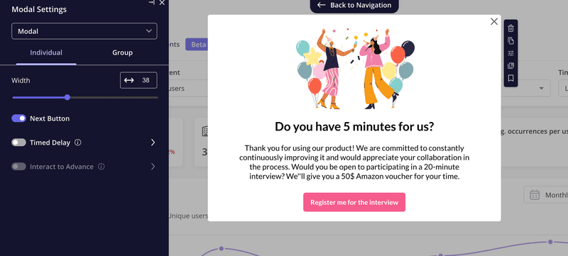
Task: Click the Interact to Advance label
Action: 62,167
